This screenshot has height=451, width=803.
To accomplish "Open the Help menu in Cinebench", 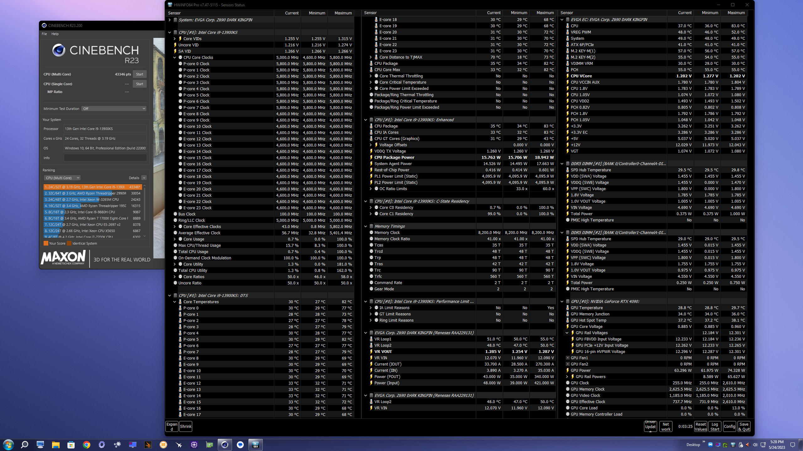I will click(x=55, y=34).
